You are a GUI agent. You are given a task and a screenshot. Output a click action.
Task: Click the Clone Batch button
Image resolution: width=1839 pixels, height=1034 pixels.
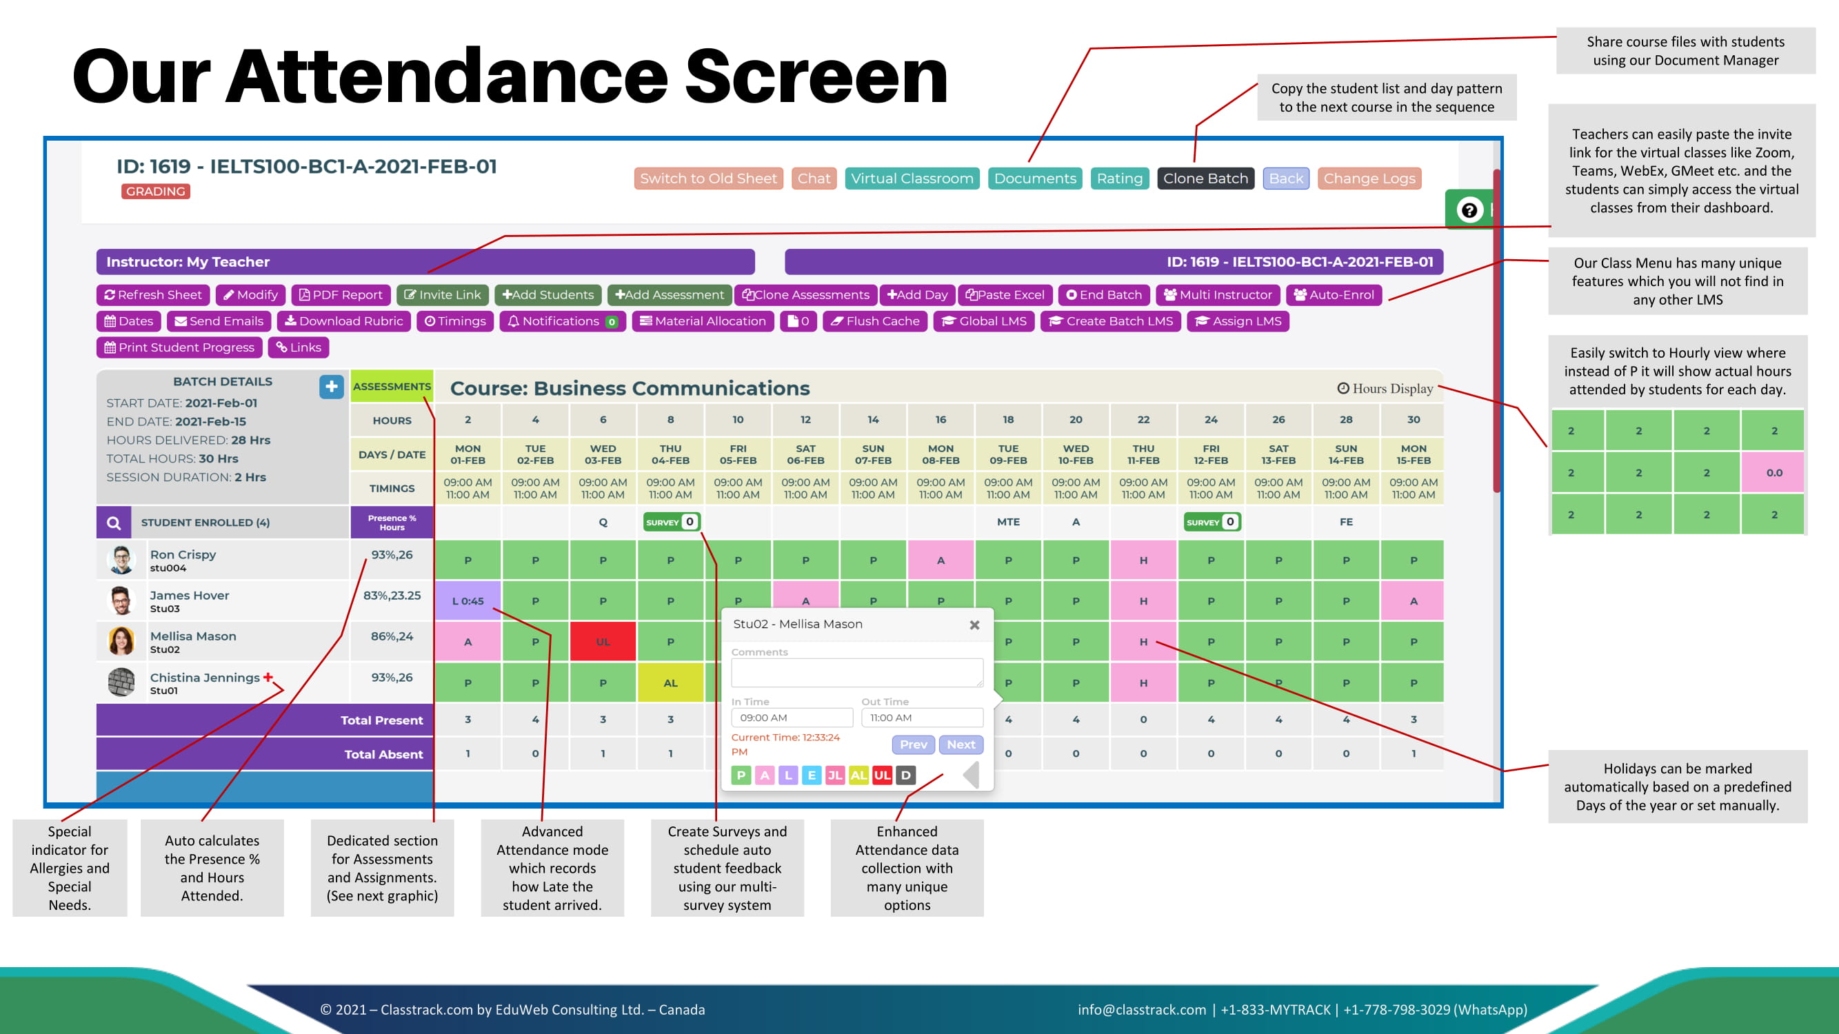coord(1205,179)
